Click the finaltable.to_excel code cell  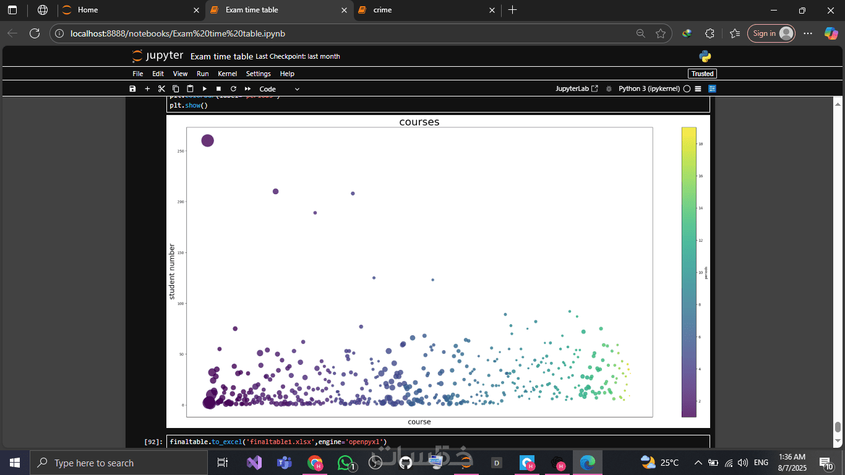coord(438,442)
